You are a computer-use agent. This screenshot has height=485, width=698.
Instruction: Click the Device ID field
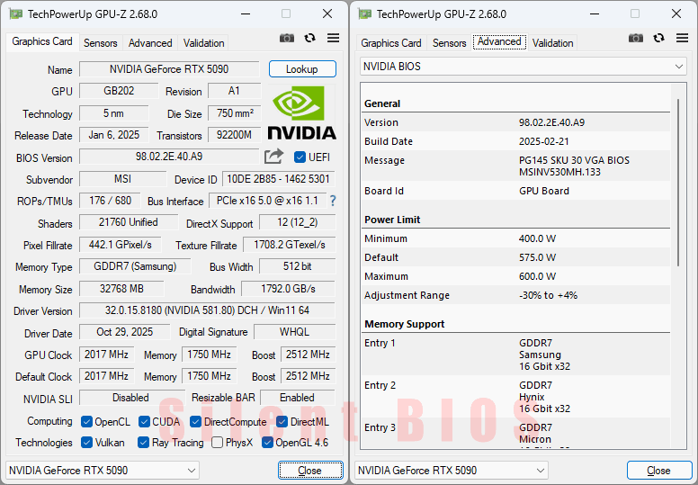click(x=279, y=179)
